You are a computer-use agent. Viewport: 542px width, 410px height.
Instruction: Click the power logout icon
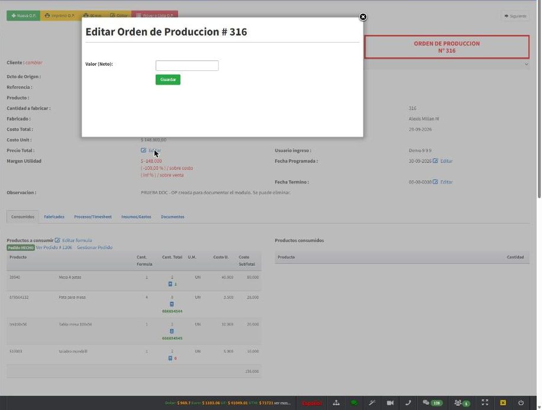[x=521, y=403]
